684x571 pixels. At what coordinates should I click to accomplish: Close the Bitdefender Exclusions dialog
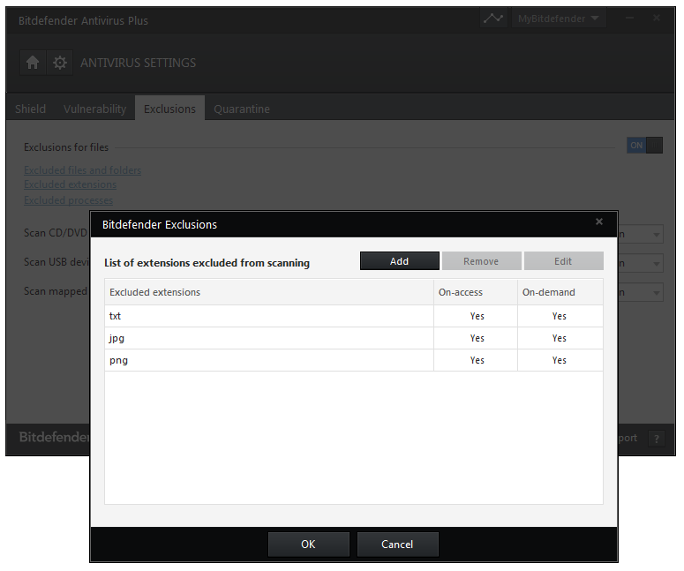[x=599, y=222]
